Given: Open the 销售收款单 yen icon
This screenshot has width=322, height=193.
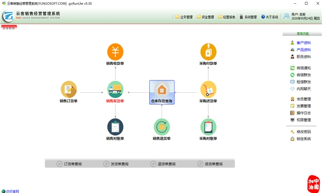Looking at the screenshot, I should point(115,51).
